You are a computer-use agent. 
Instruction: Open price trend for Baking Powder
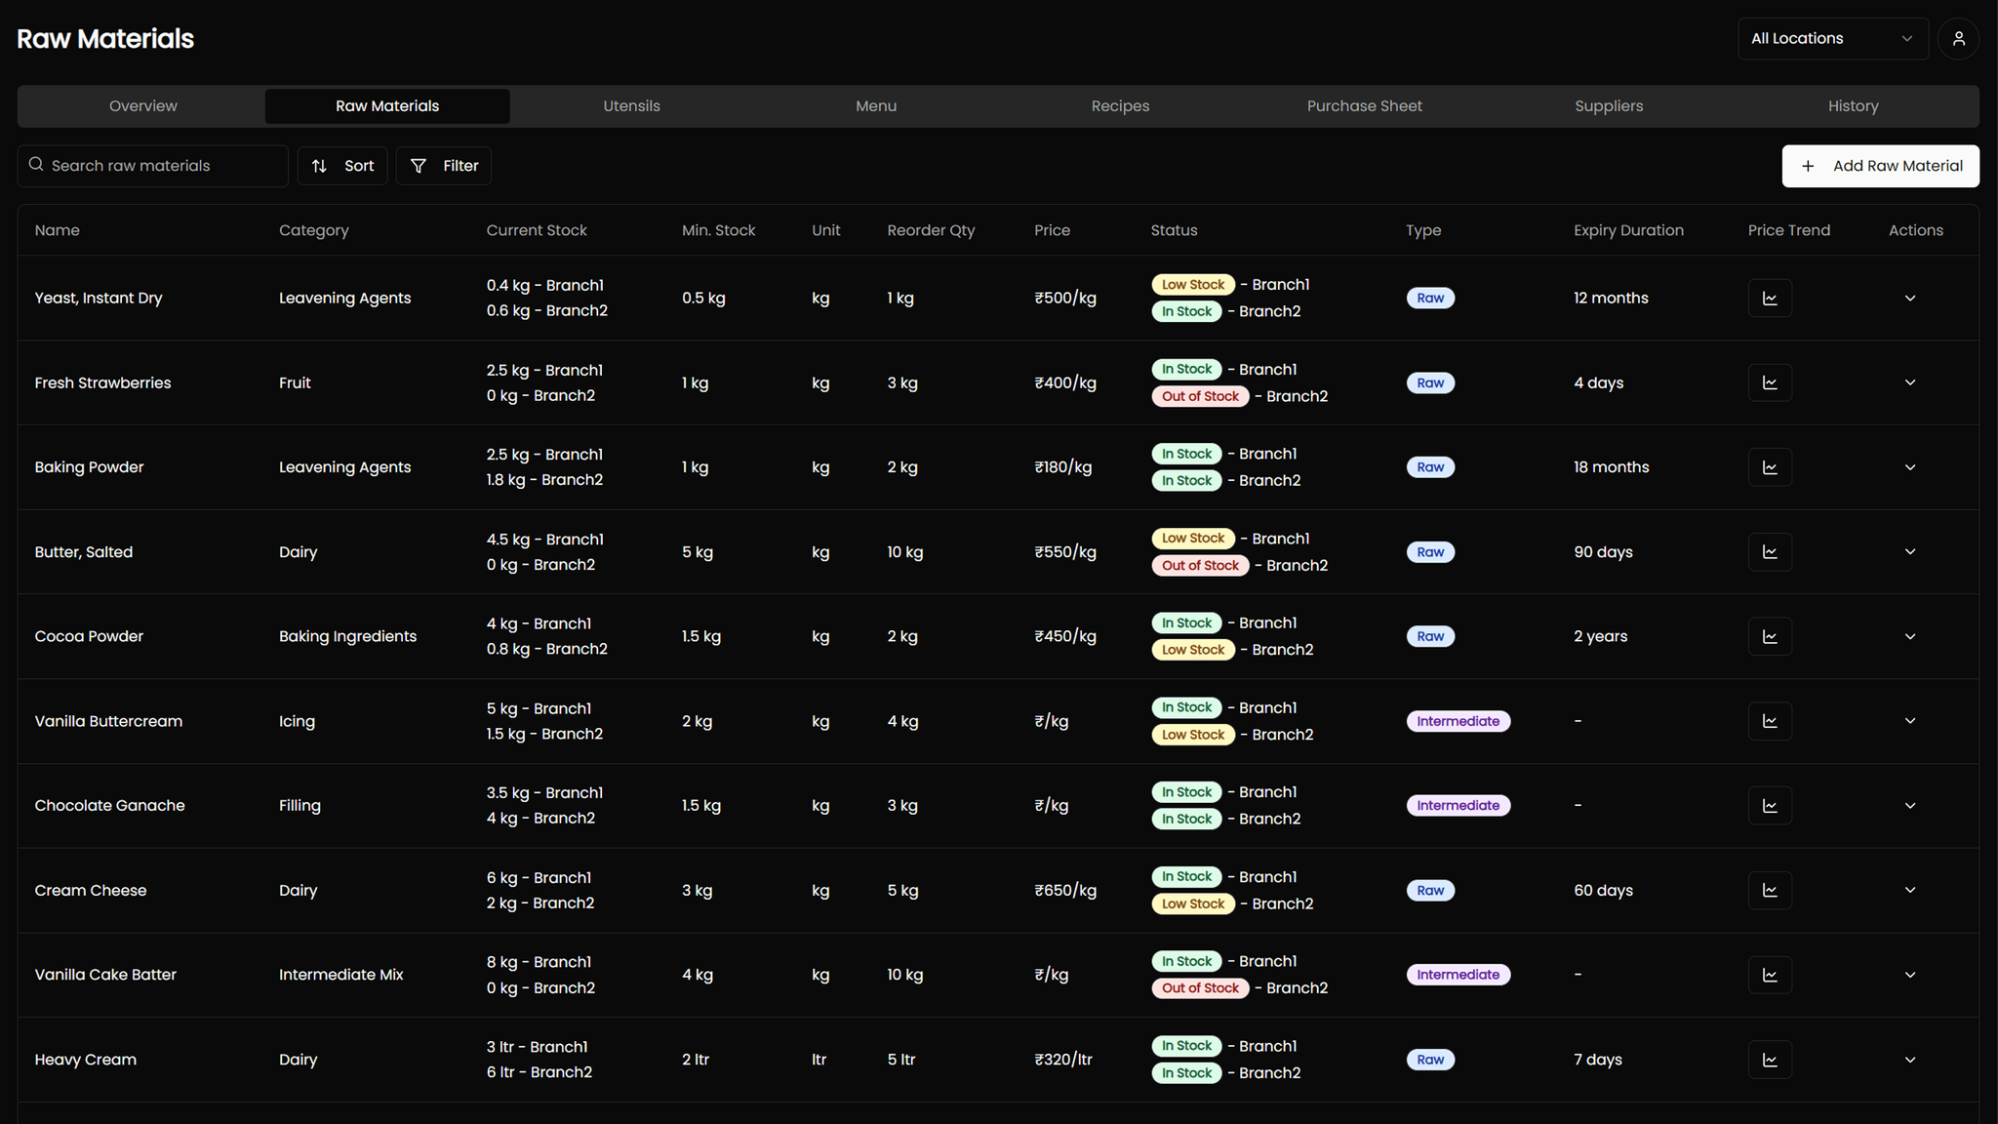point(1770,467)
